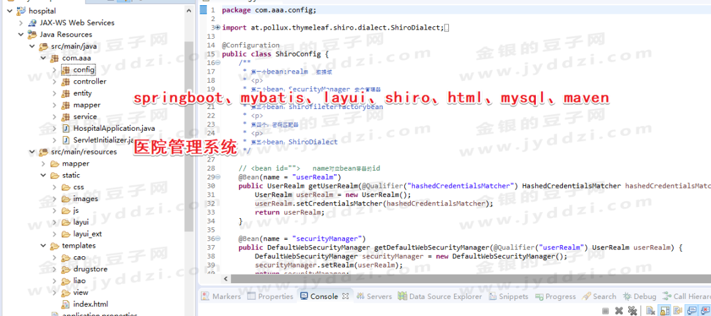The height and width of the screenshot is (316, 711).
Task: Click the controller package icon
Action: click(x=66, y=81)
